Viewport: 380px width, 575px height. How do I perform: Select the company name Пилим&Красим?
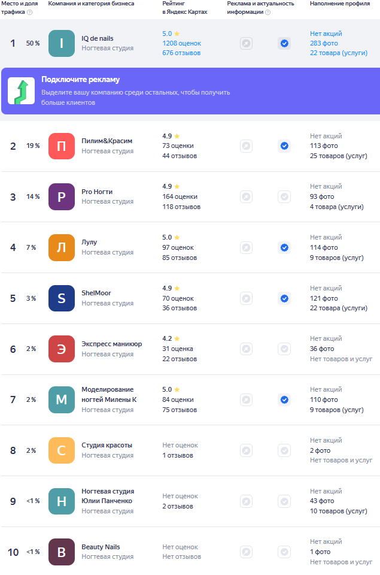107,141
